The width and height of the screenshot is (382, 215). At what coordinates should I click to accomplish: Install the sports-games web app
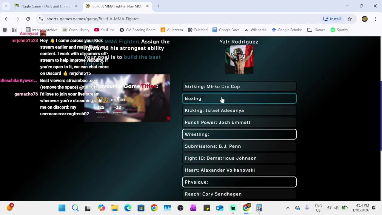point(332,19)
